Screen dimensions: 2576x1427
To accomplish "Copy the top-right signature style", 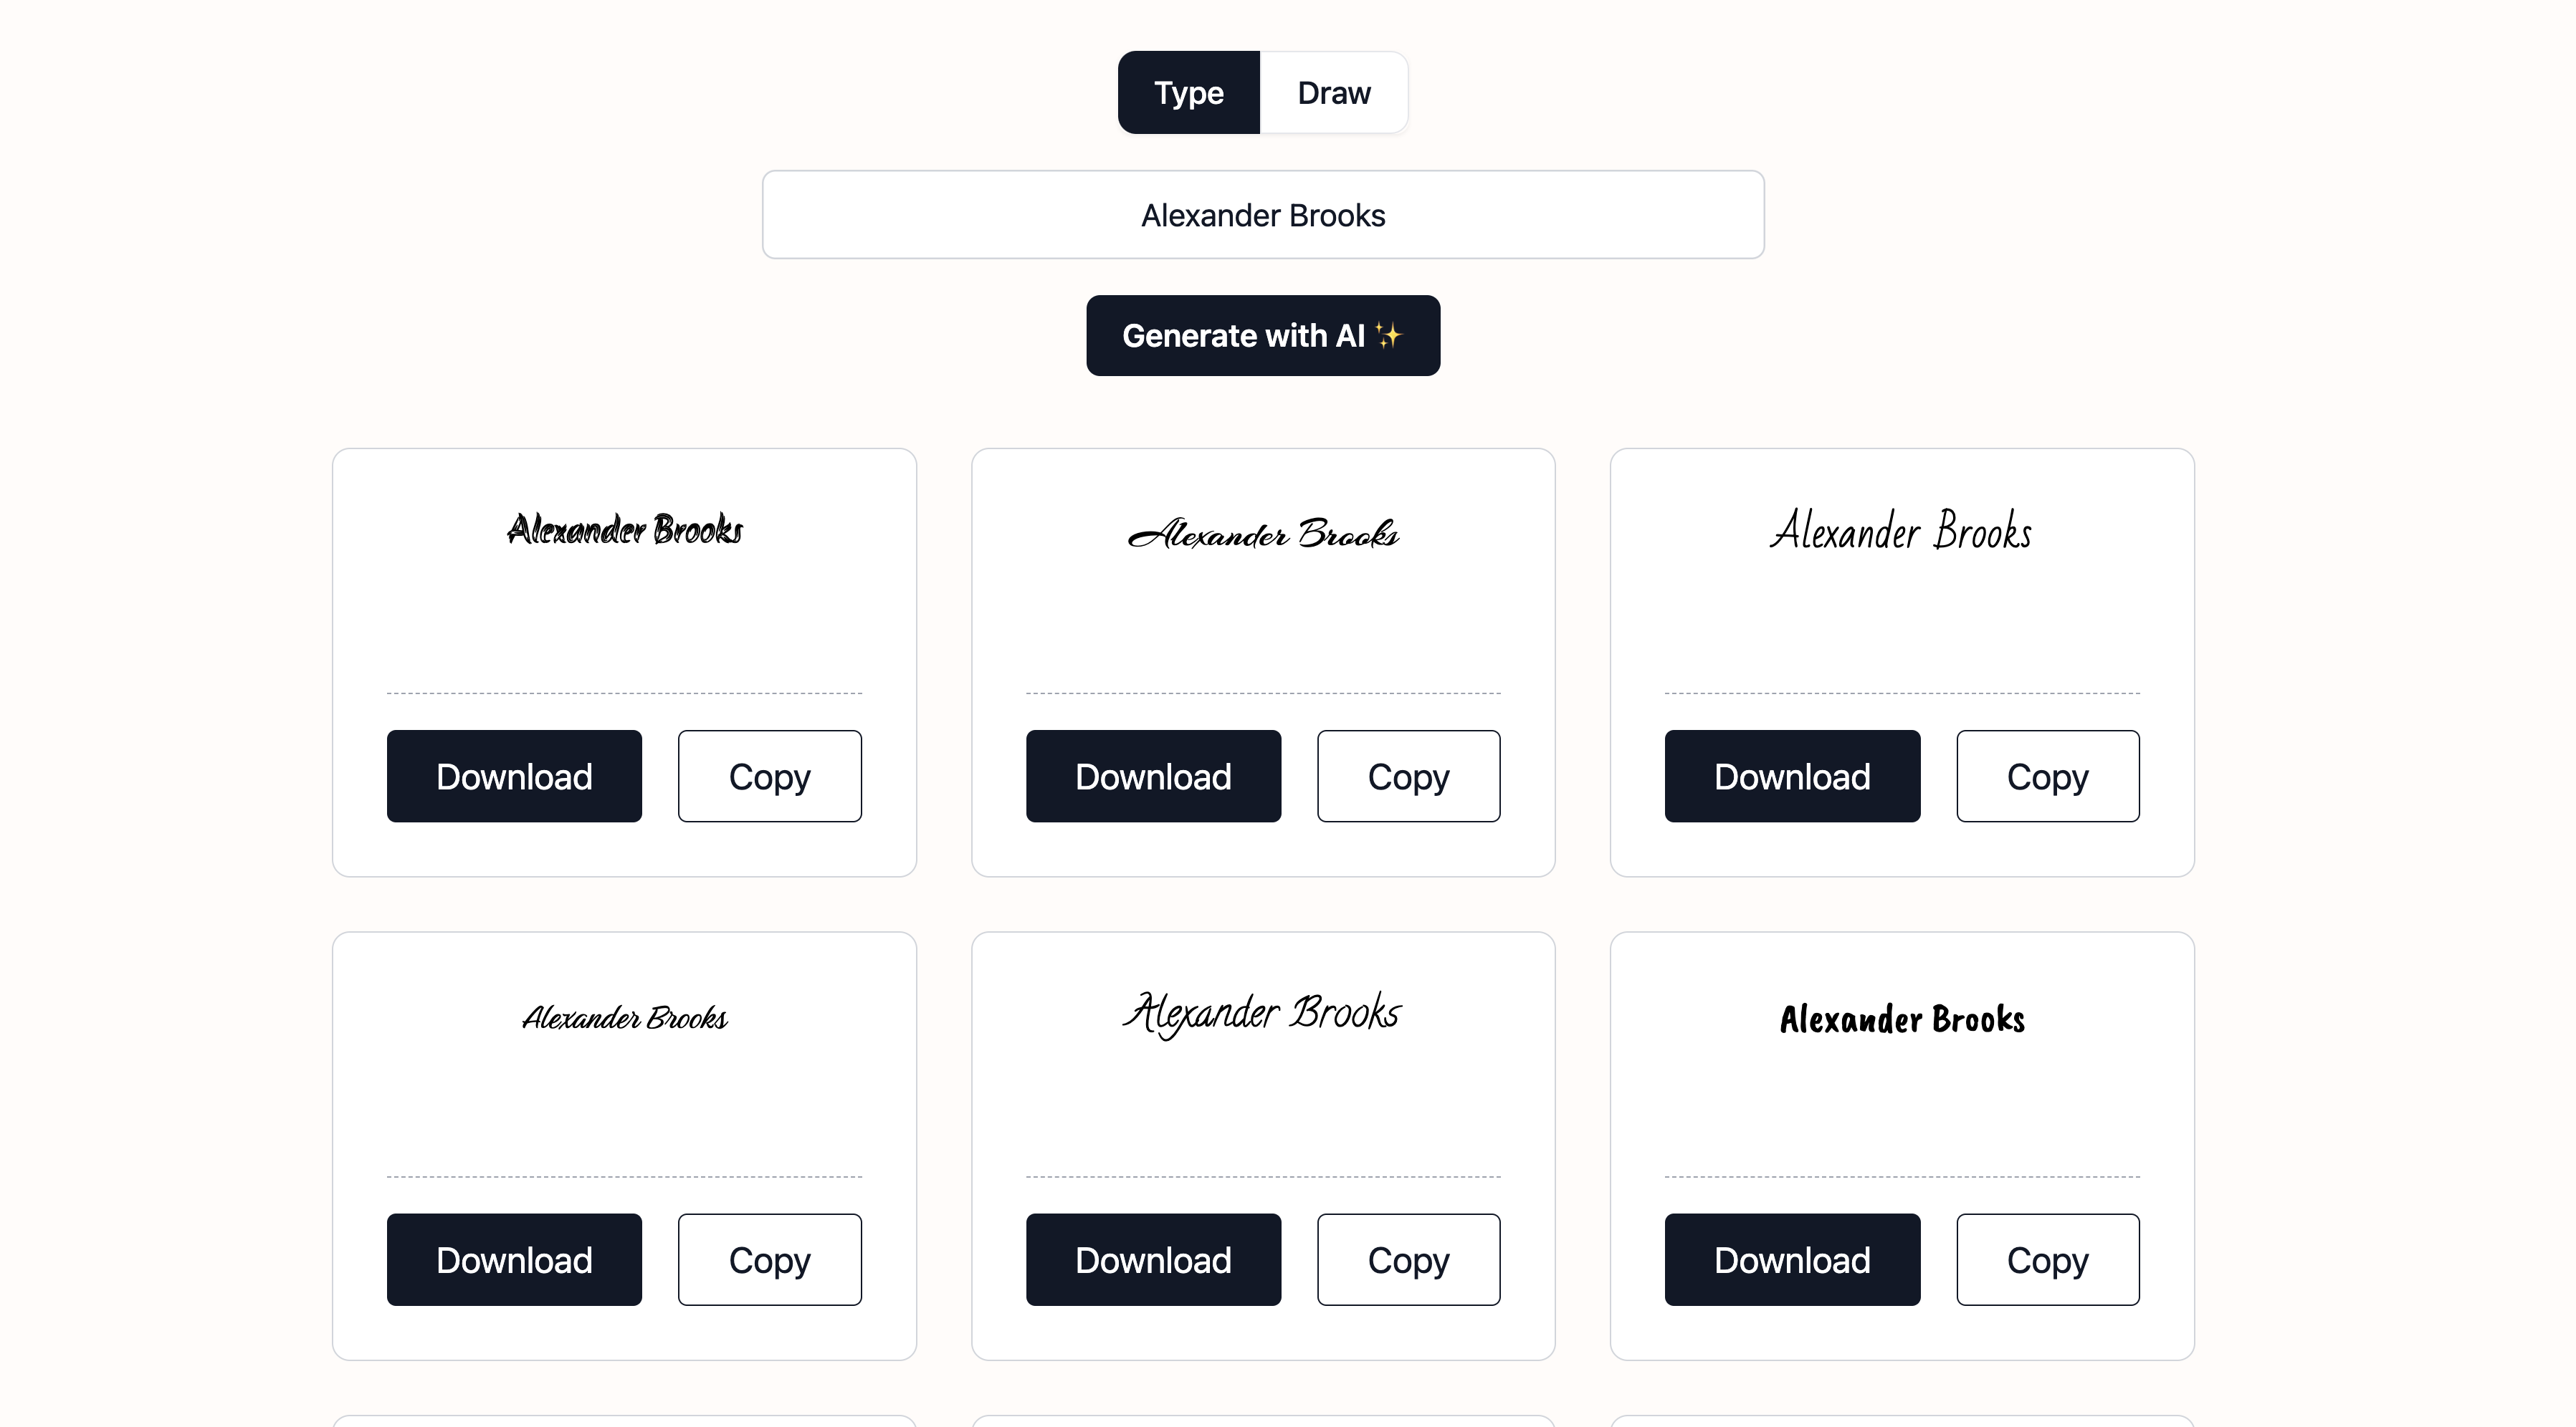I will click(2045, 775).
